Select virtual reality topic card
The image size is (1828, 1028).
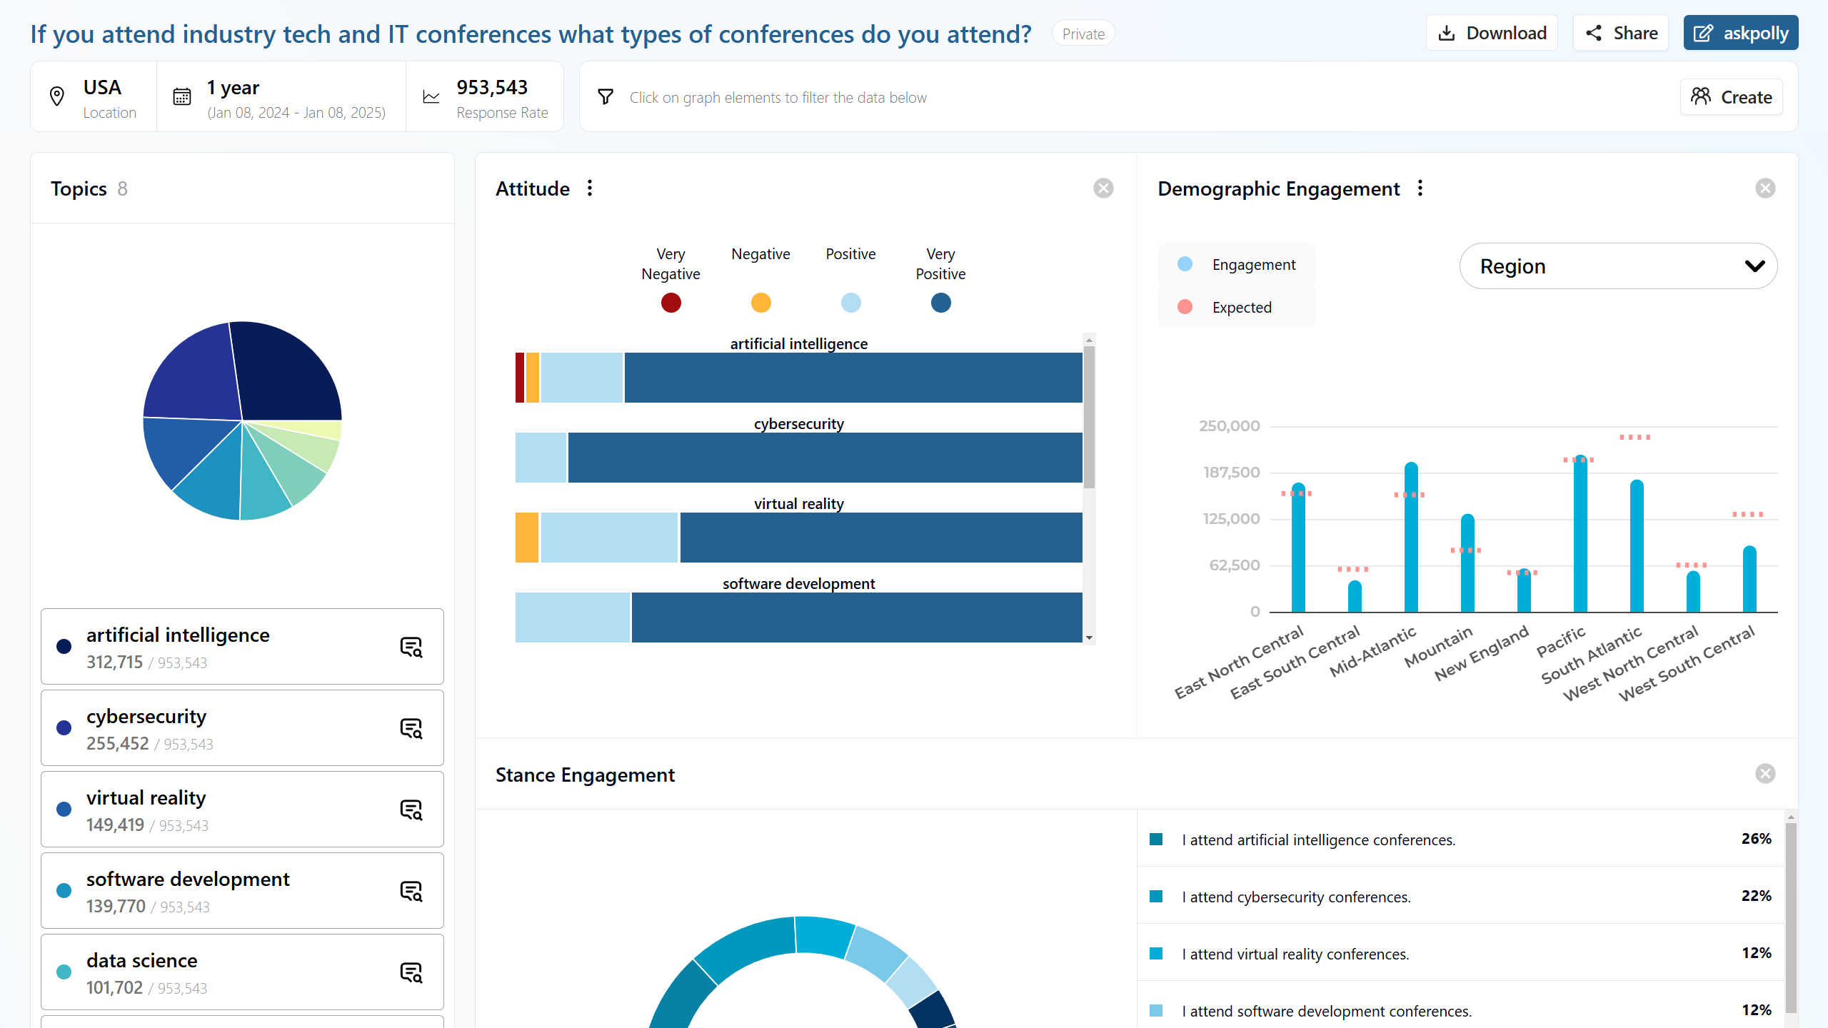[242, 810]
